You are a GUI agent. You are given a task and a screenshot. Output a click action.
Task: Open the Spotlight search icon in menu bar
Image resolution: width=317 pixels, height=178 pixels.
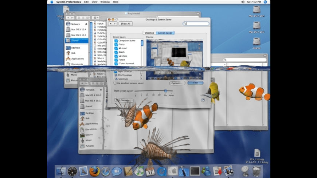tap(265, 2)
